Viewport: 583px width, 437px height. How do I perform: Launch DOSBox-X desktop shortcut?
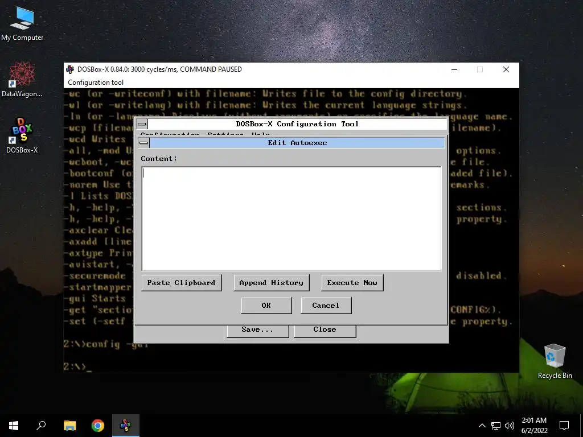point(22,135)
